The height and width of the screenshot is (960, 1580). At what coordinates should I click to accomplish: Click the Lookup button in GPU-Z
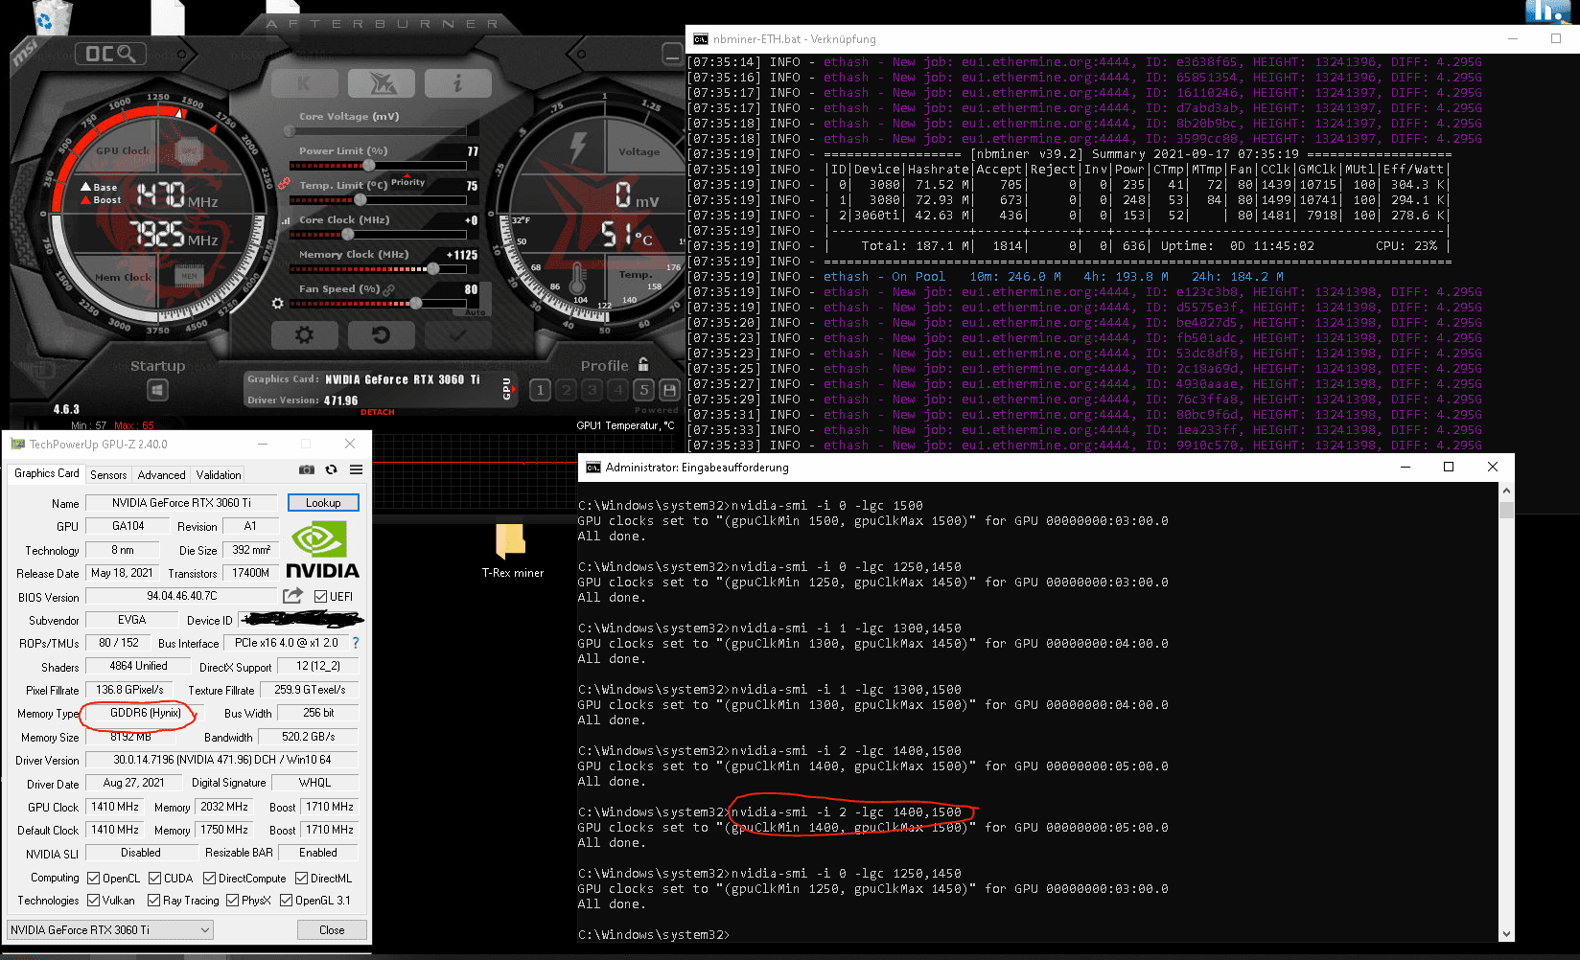click(323, 502)
